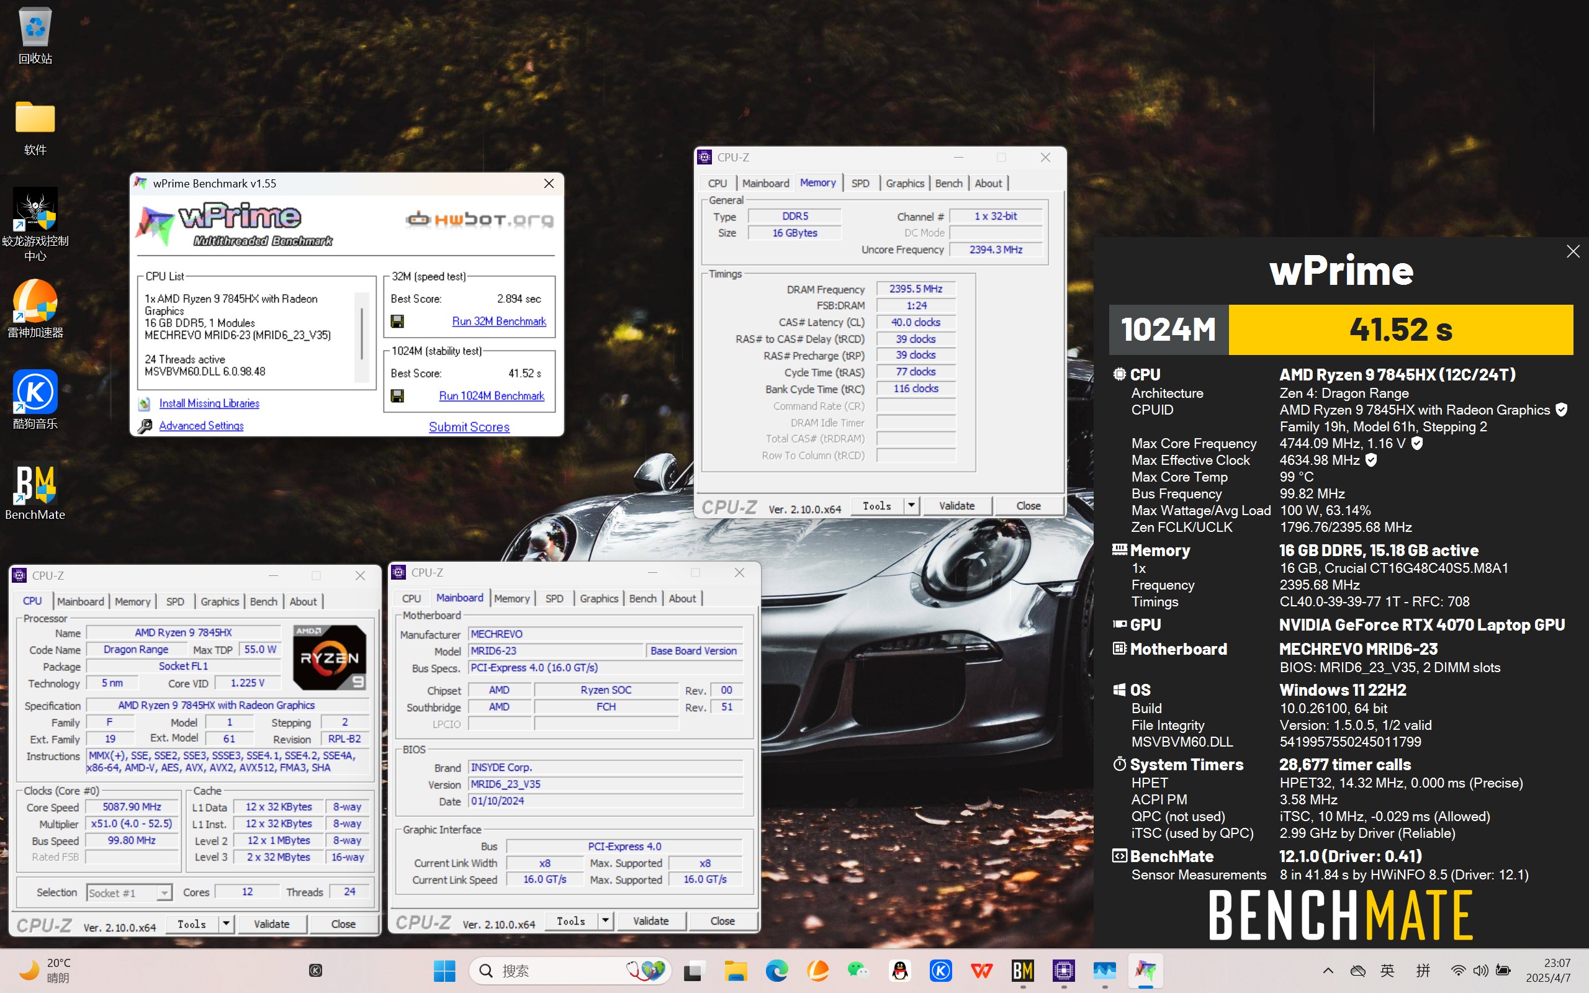Image resolution: width=1589 pixels, height=993 pixels.
Task: Click Tools button in CPU-Z CPU window
Action: point(192,924)
